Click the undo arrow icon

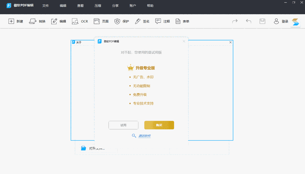coord(248,21)
